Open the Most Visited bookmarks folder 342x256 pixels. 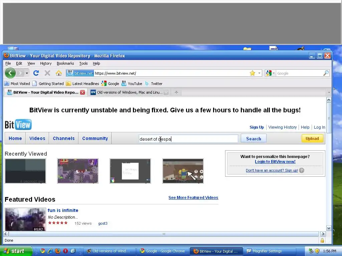17,84
